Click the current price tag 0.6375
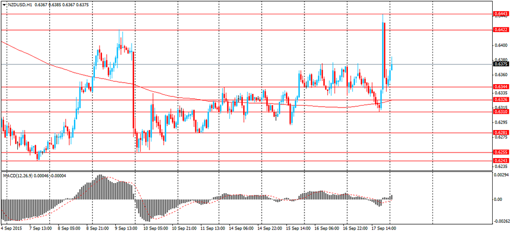 tap(501, 64)
